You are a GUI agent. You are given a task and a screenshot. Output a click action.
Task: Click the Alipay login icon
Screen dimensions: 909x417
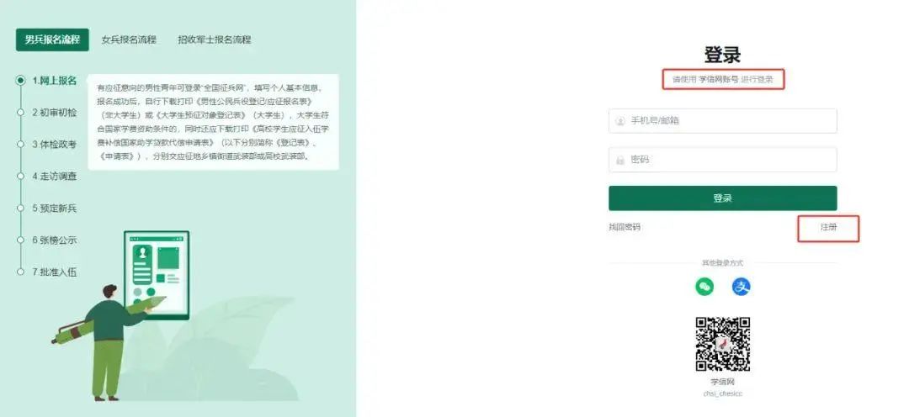point(741,287)
